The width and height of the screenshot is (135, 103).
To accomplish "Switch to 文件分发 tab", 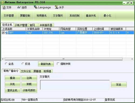I will click(x=26, y=71).
